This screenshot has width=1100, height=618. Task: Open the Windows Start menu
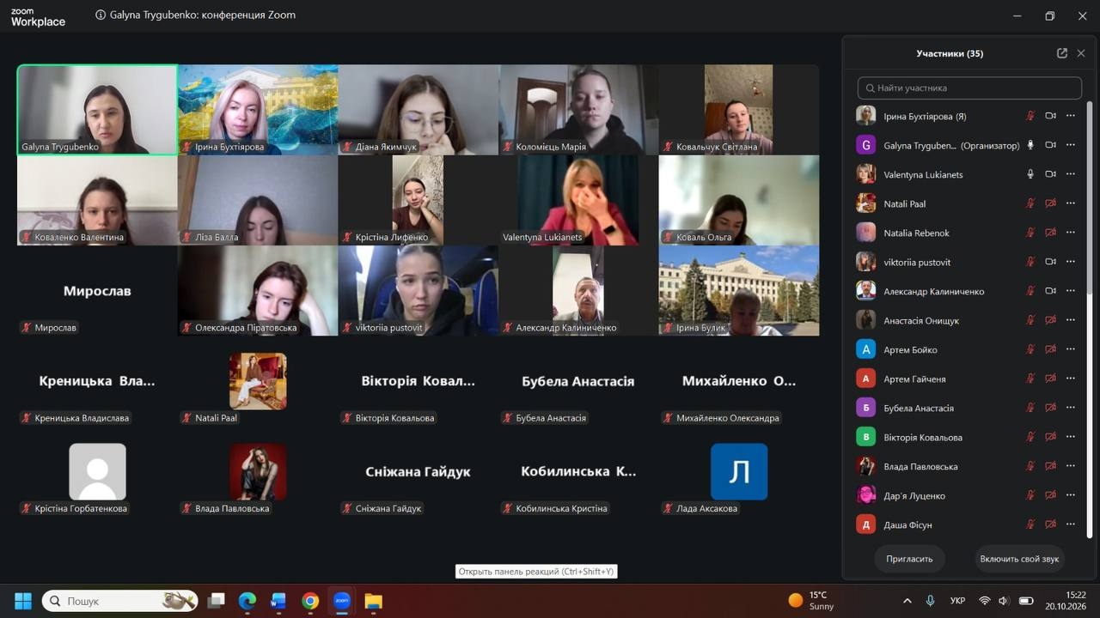coord(23,601)
